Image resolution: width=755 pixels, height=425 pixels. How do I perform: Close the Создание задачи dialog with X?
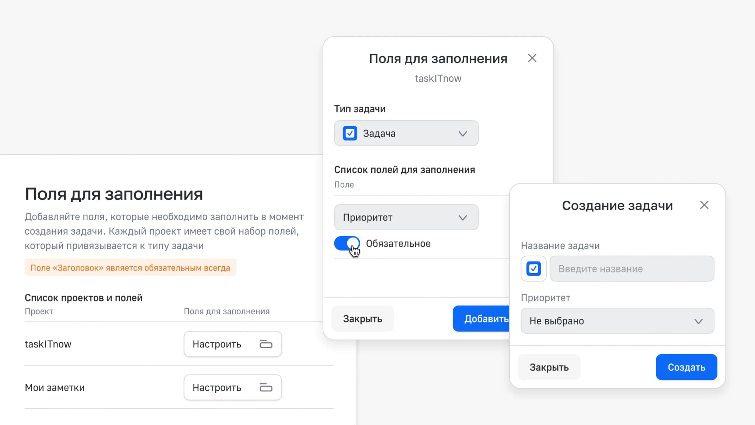pyautogui.click(x=704, y=205)
